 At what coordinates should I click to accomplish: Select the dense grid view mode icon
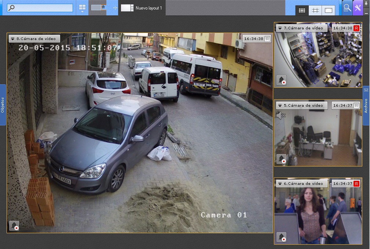click(x=302, y=11)
